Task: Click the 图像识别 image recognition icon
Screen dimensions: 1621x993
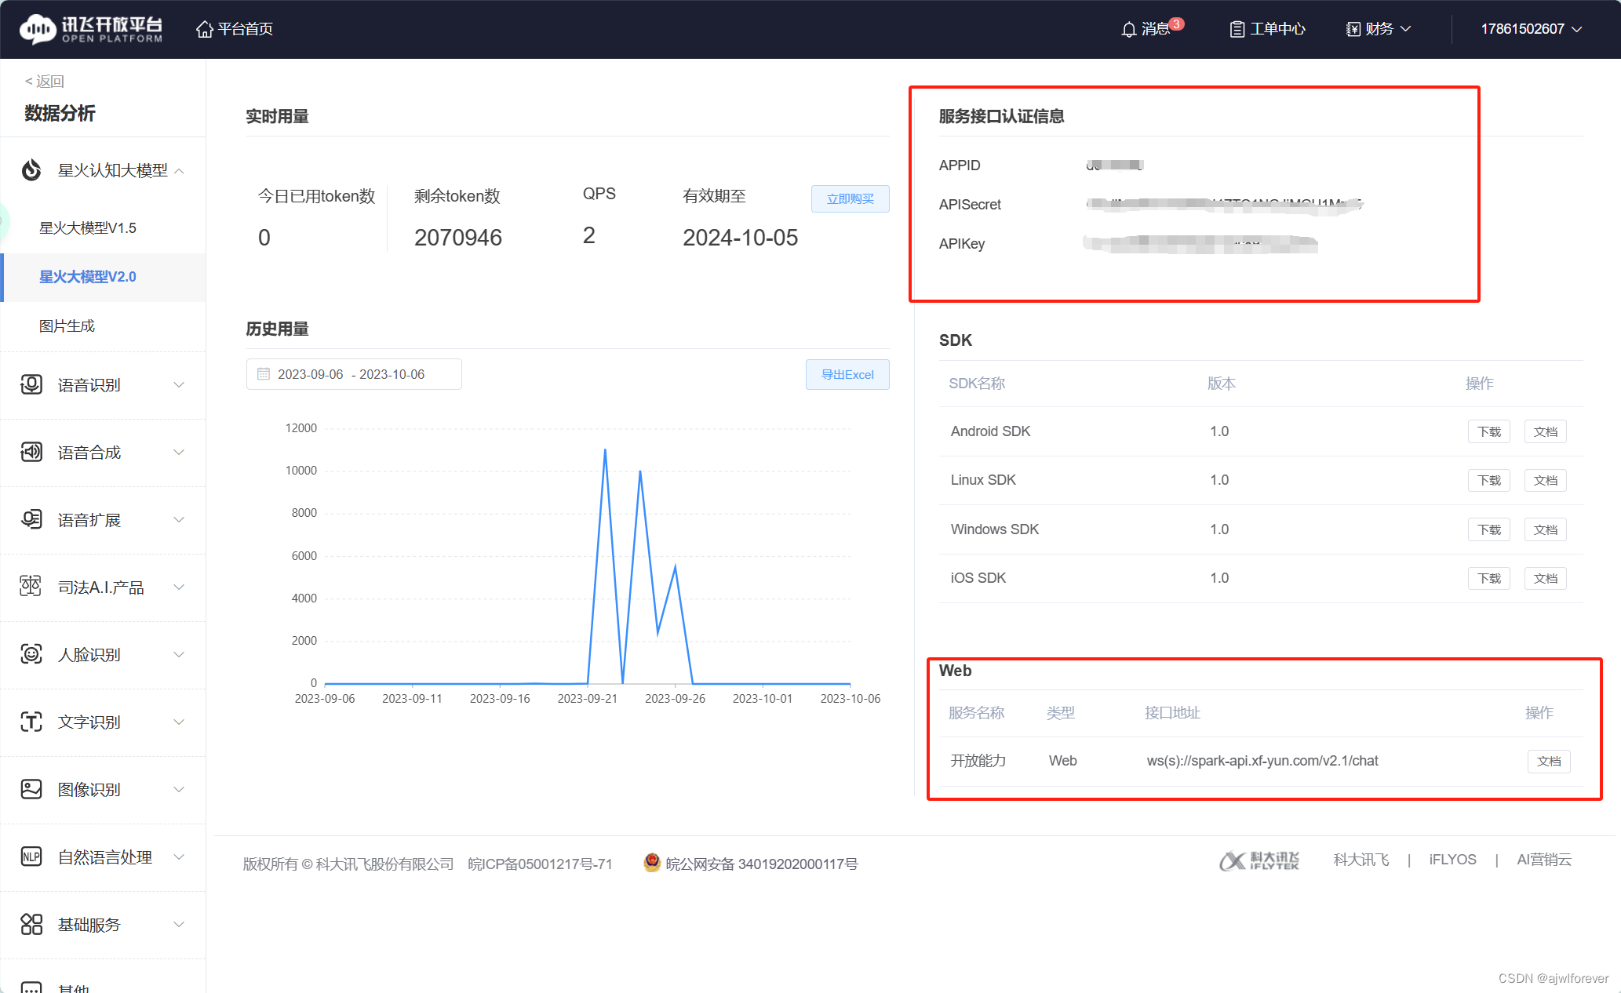Action: [31, 789]
